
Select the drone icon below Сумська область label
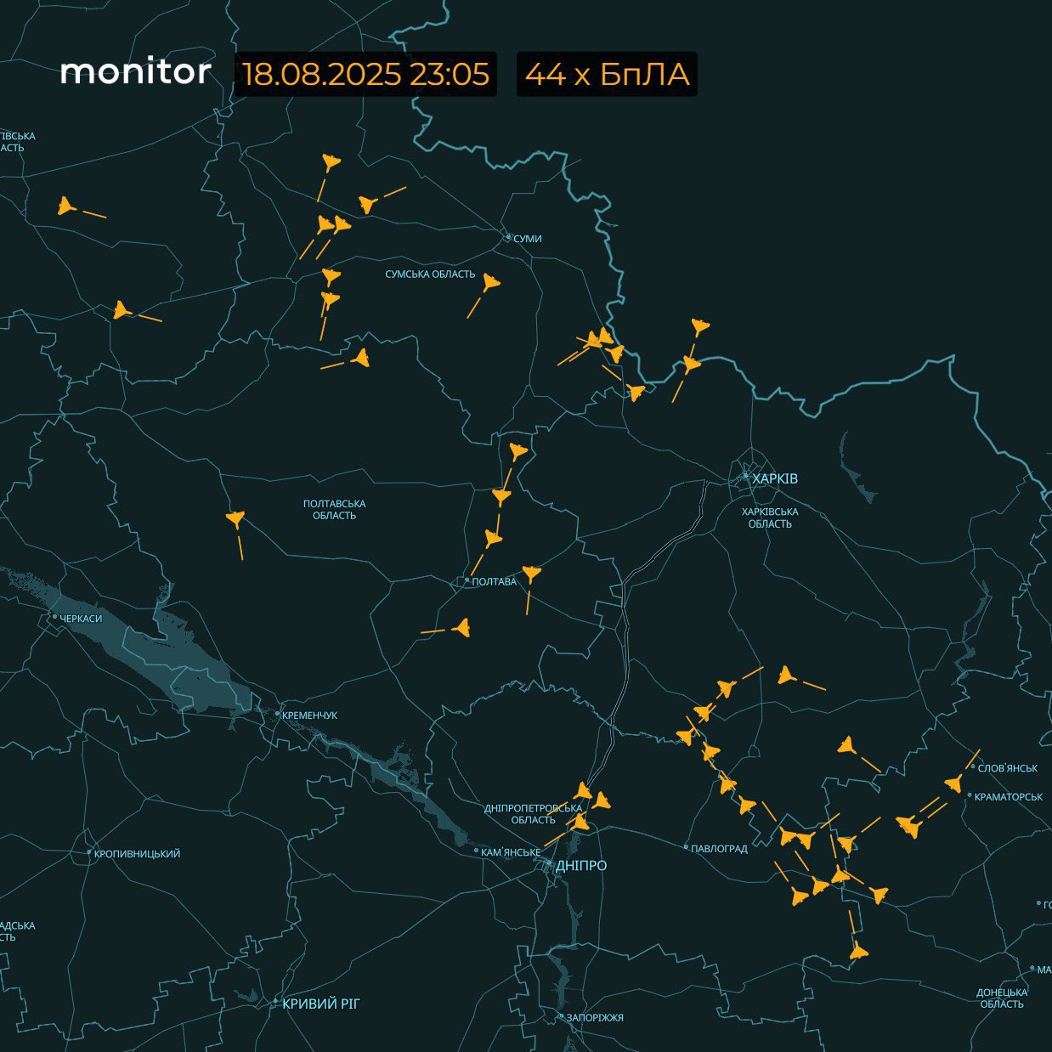coord(490,283)
